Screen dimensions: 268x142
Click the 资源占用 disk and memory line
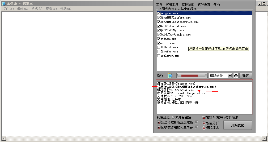[x=178, y=103]
